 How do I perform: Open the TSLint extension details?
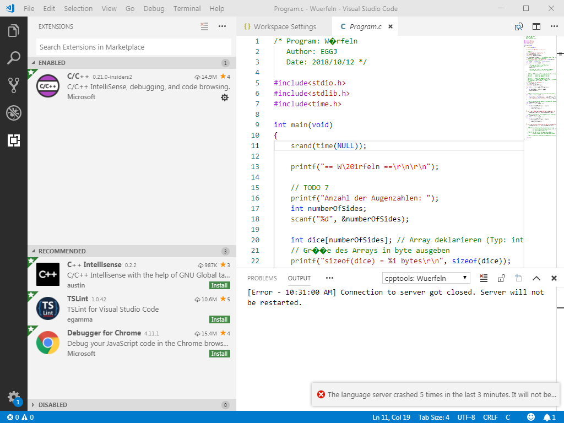[132, 308]
